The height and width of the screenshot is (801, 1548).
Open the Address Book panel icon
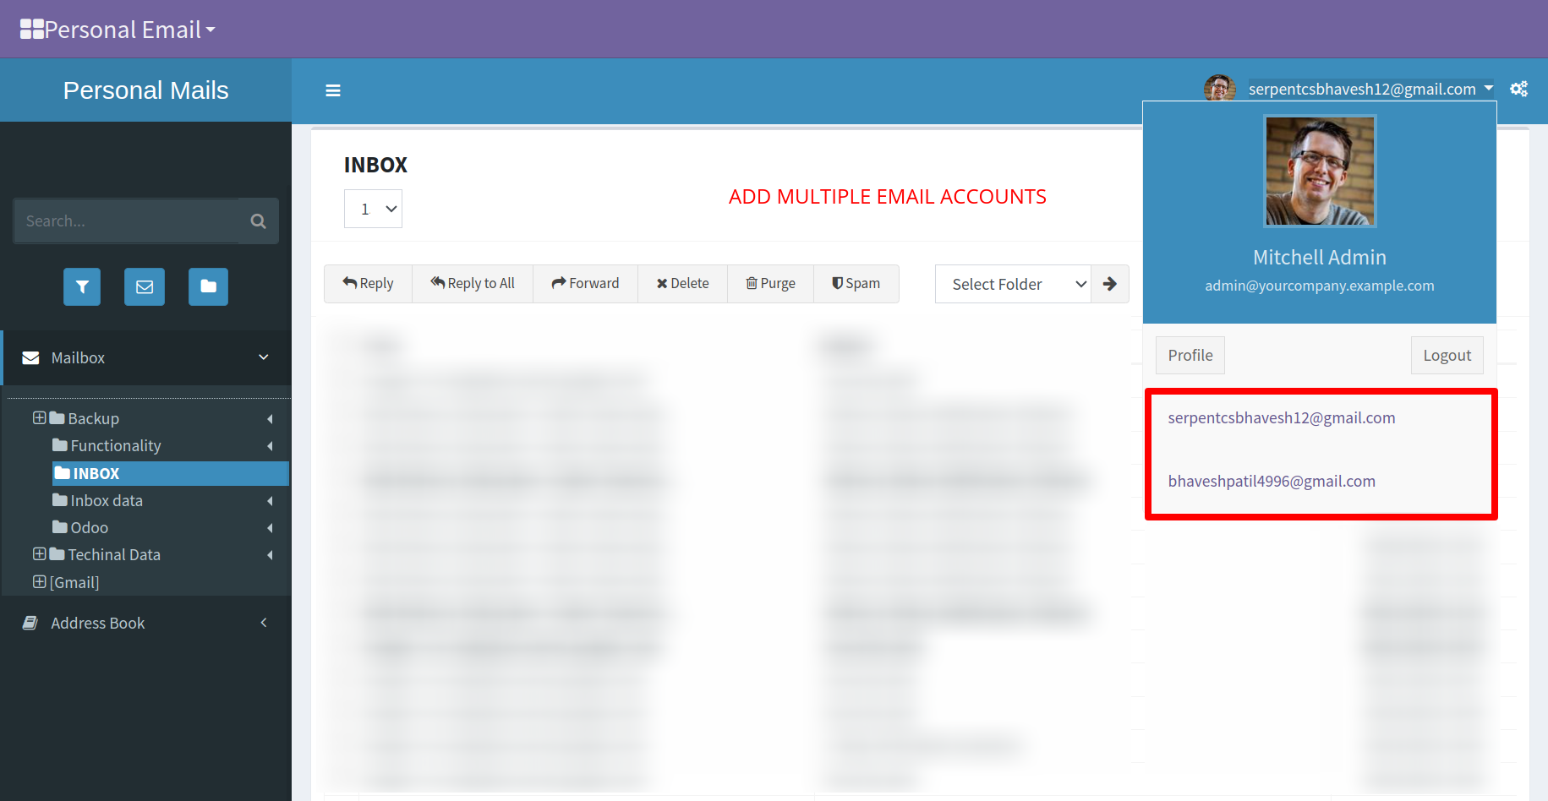(30, 623)
